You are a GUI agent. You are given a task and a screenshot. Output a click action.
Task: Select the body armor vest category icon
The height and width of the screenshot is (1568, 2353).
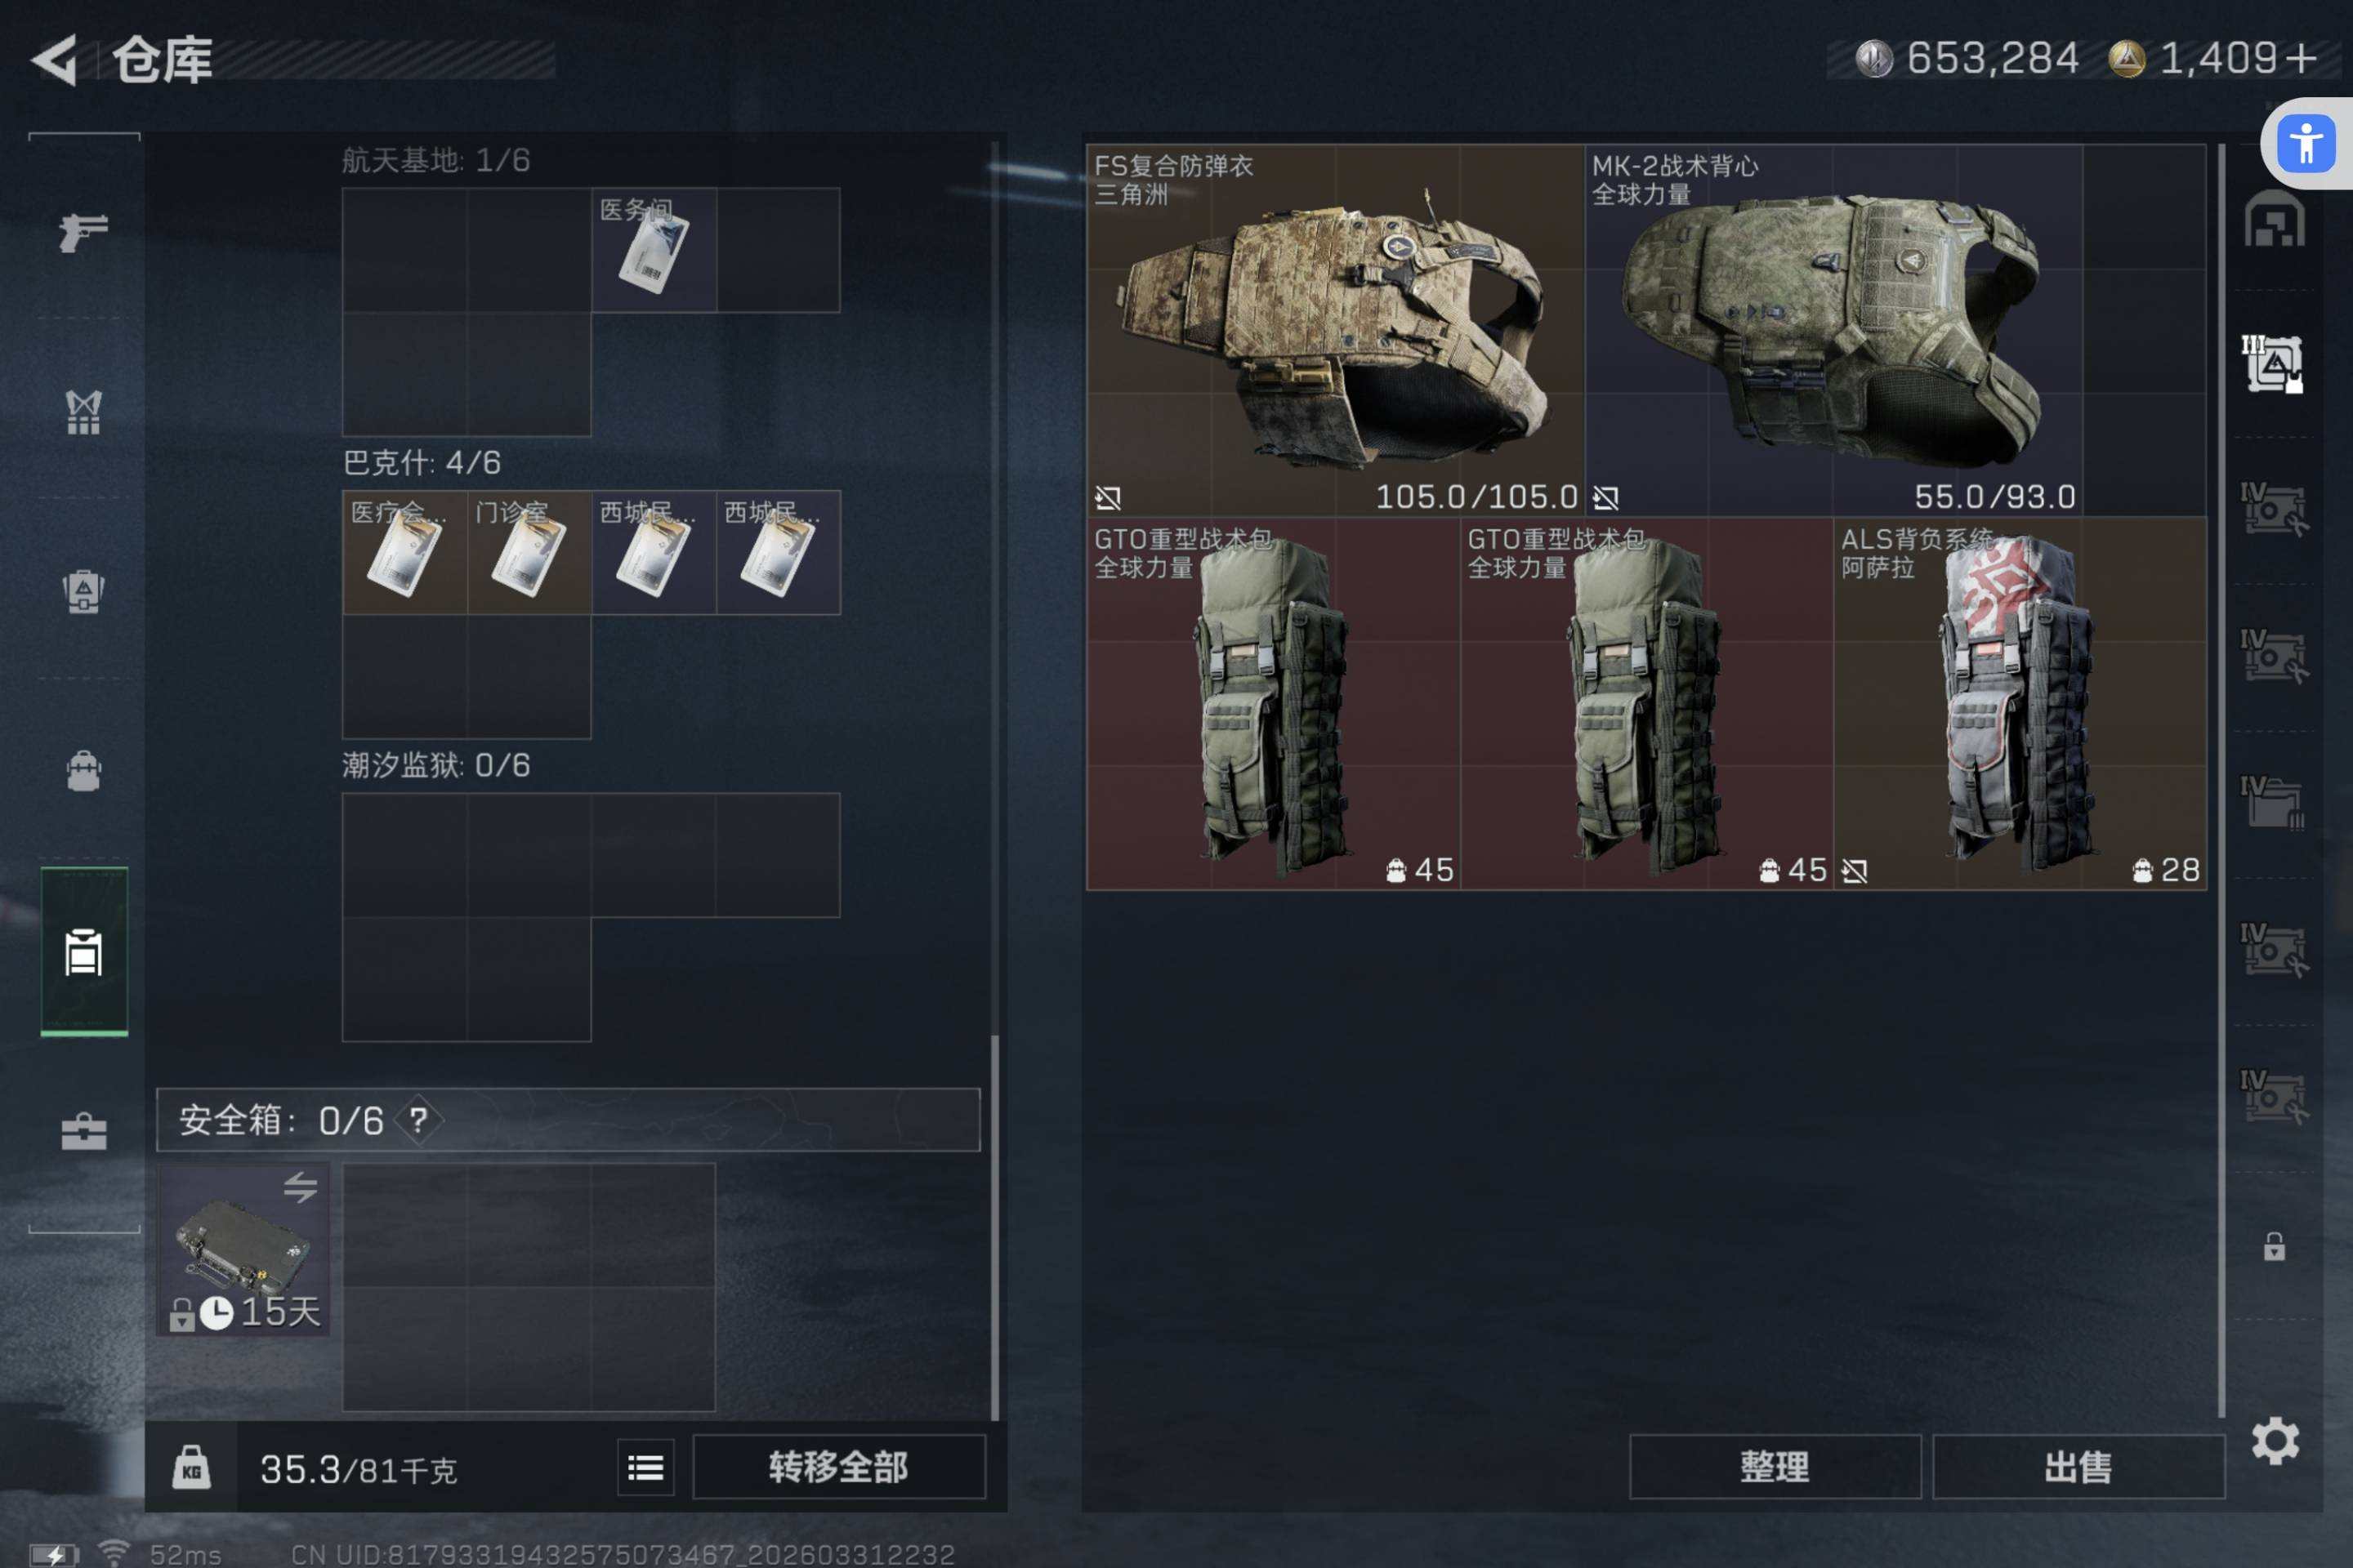(x=83, y=412)
